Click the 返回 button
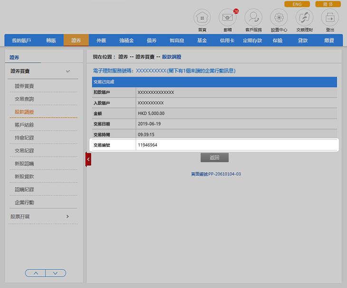The width and height of the screenshot is (347, 288). pos(214,157)
